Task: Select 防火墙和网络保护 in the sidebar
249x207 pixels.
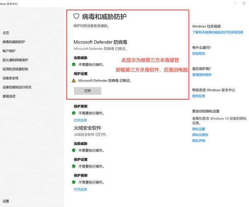Action: coord(15,60)
